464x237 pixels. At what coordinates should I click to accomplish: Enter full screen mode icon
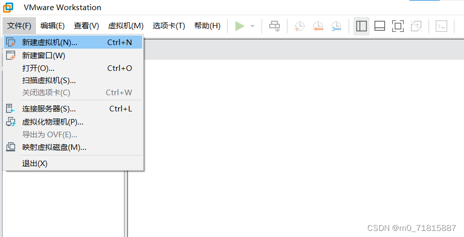pos(398,26)
